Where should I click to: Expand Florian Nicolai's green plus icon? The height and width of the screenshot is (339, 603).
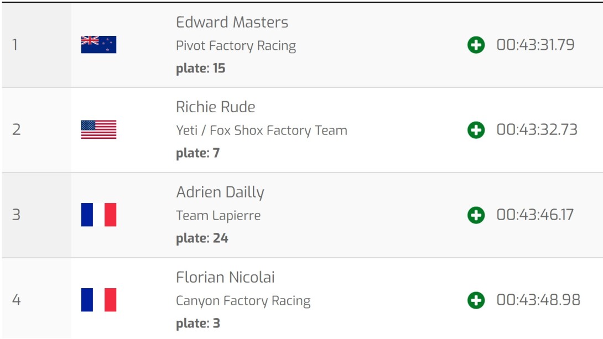coord(476,300)
